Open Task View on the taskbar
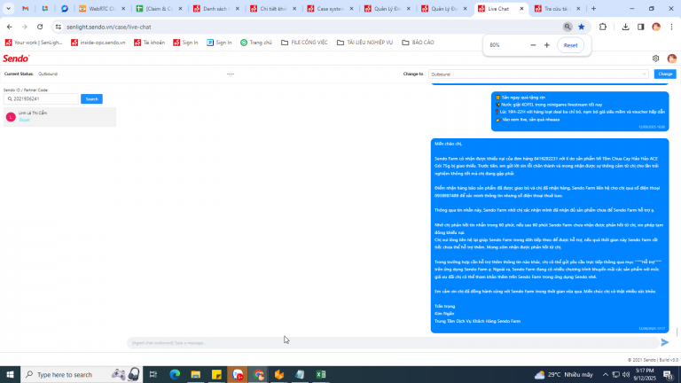Image resolution: width=681 pixels, height=383 pixels. (x=153, y=374)
